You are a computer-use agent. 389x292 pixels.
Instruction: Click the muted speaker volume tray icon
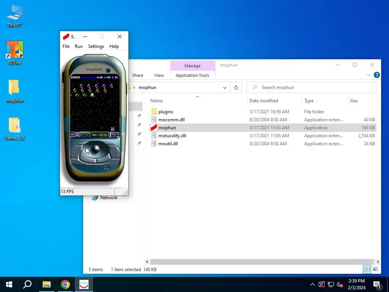[340, 284]
